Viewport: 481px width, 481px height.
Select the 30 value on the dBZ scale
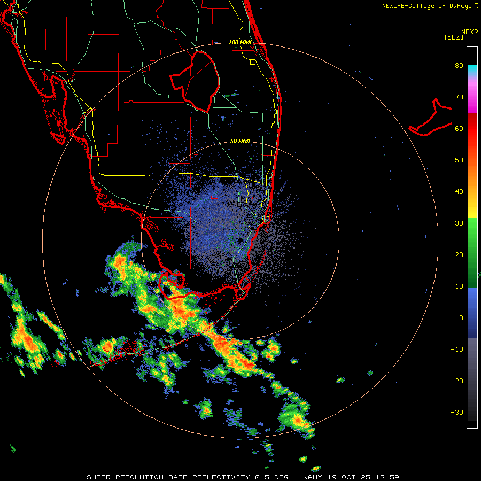[x=459, y=223]
